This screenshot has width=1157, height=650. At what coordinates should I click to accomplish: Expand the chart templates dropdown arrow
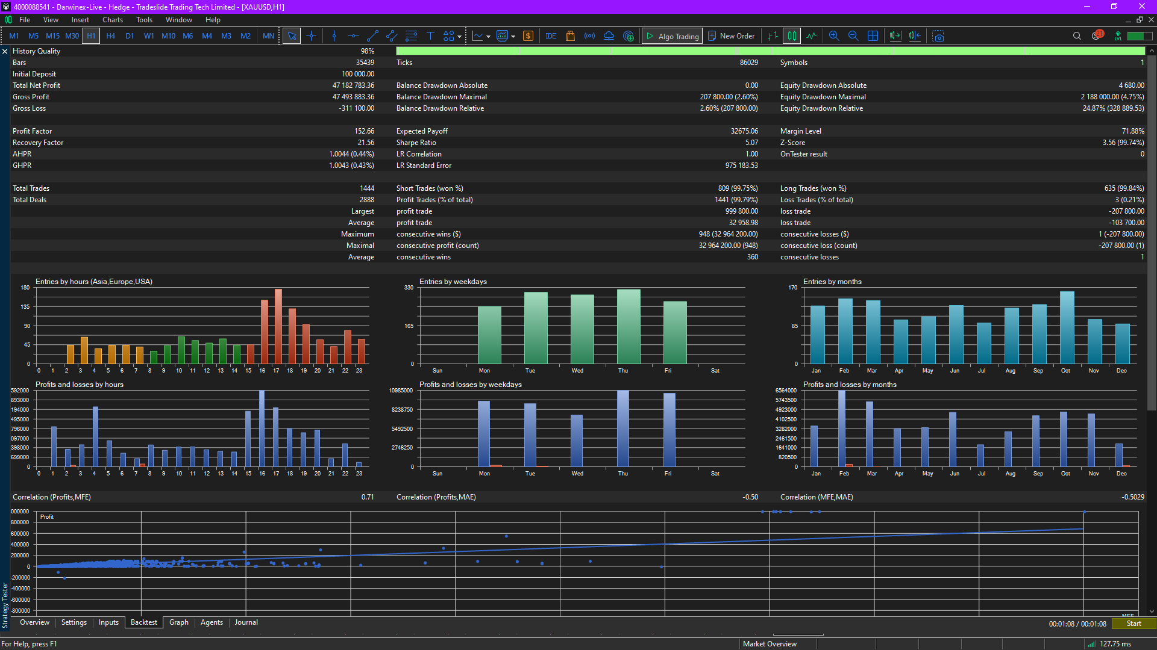point(513,37)
